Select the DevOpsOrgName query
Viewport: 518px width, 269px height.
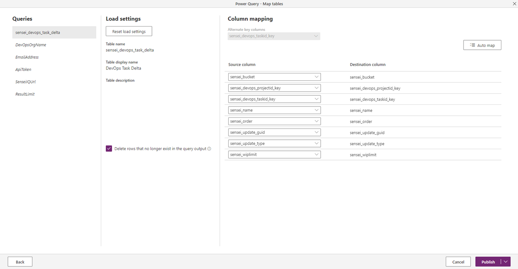pos(54,45)
